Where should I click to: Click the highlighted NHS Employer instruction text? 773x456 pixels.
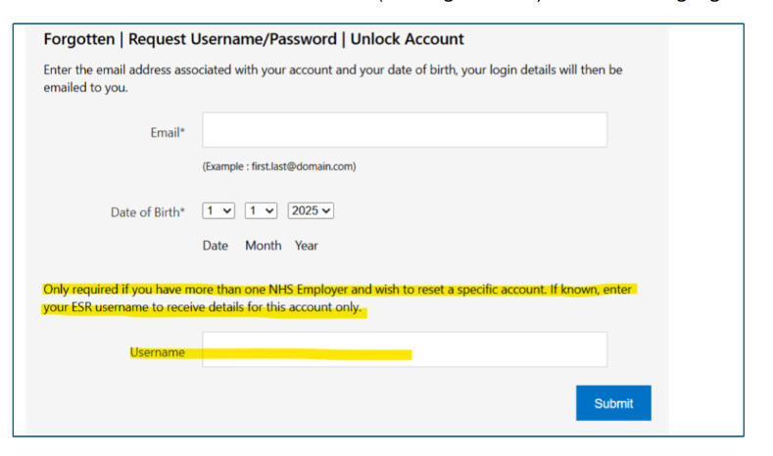pos(338,291)
